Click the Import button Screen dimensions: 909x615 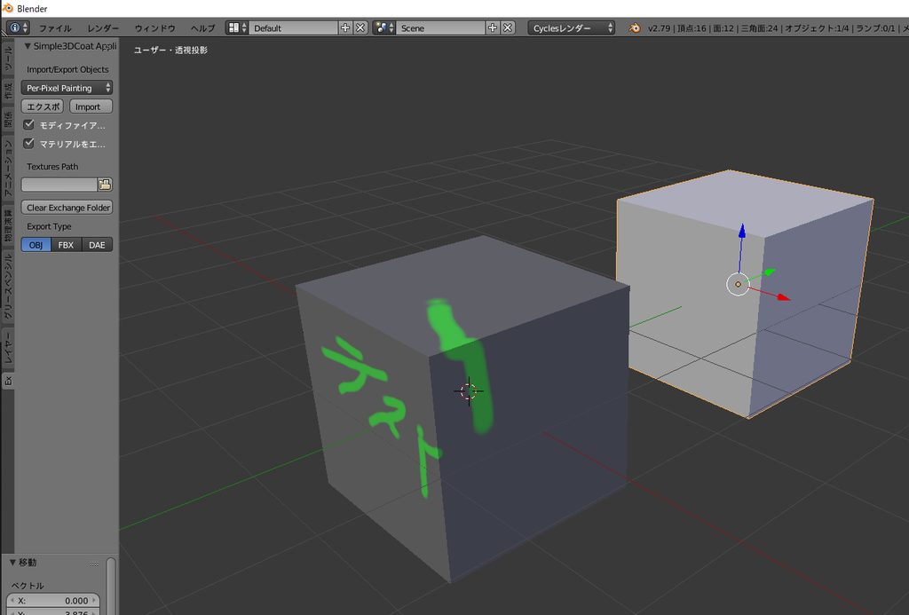pos(91,106)
